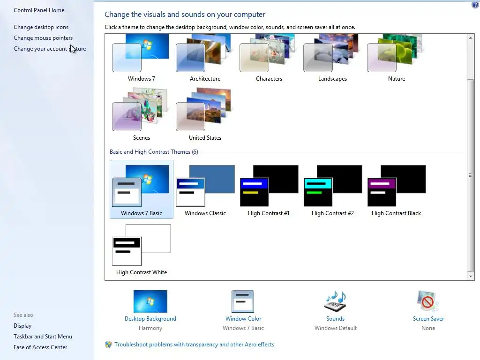The width and height of the screenshot is (480, 360).
Task: Troubleshoot transparency and Aero effects link
Action: coord(194,345)
